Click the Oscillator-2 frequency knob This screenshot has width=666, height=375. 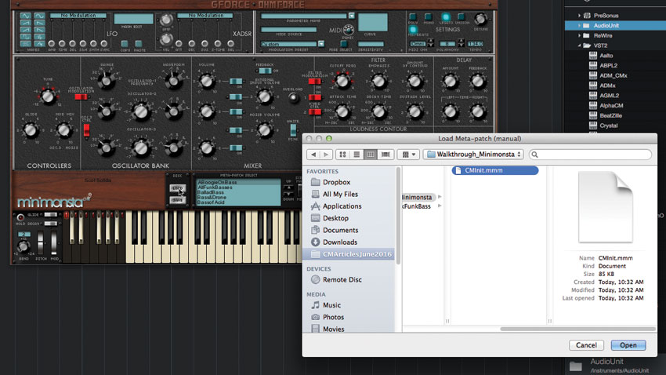[x=140, y=112]
